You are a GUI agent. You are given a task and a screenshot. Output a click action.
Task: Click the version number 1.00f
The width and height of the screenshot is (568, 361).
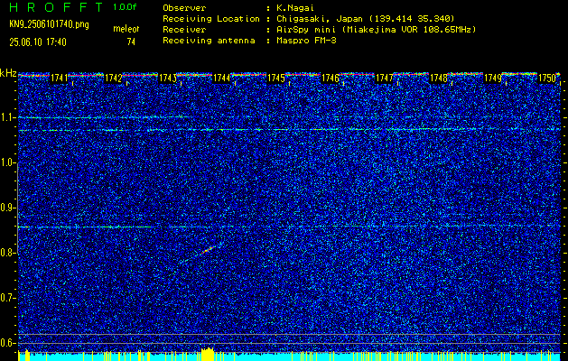pyautogui.click(x=125, y=7)
